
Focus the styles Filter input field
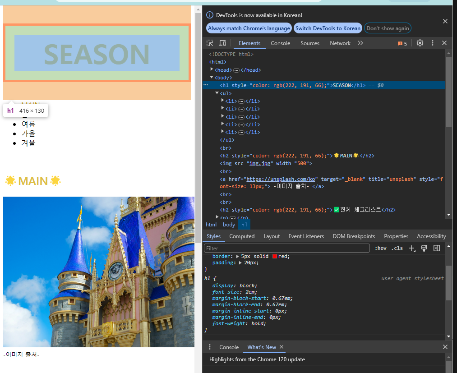click(287, 248)
